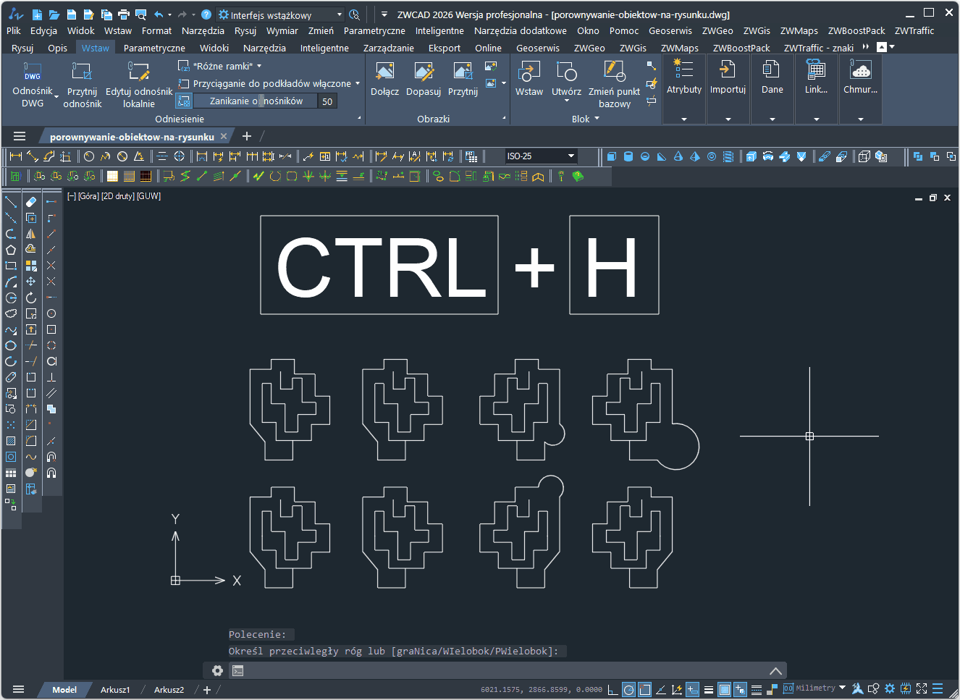Expand the ISO-25 dimension style dropdown
Image resolution: width=960 pixels, height=700 pixels.
[x=571, y=156]
